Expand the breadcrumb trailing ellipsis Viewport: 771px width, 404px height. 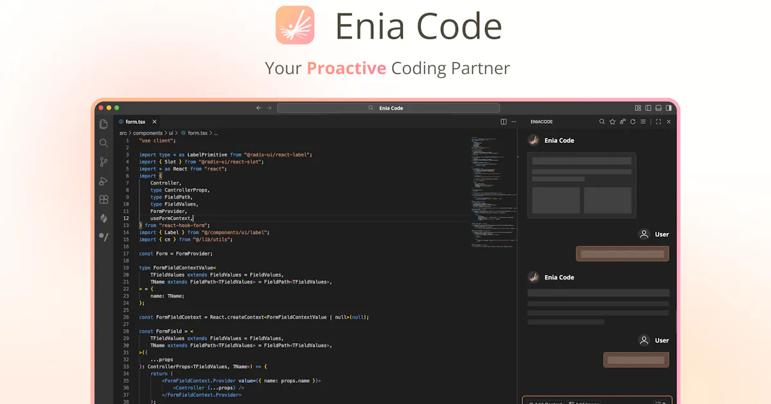pos(216,133)
